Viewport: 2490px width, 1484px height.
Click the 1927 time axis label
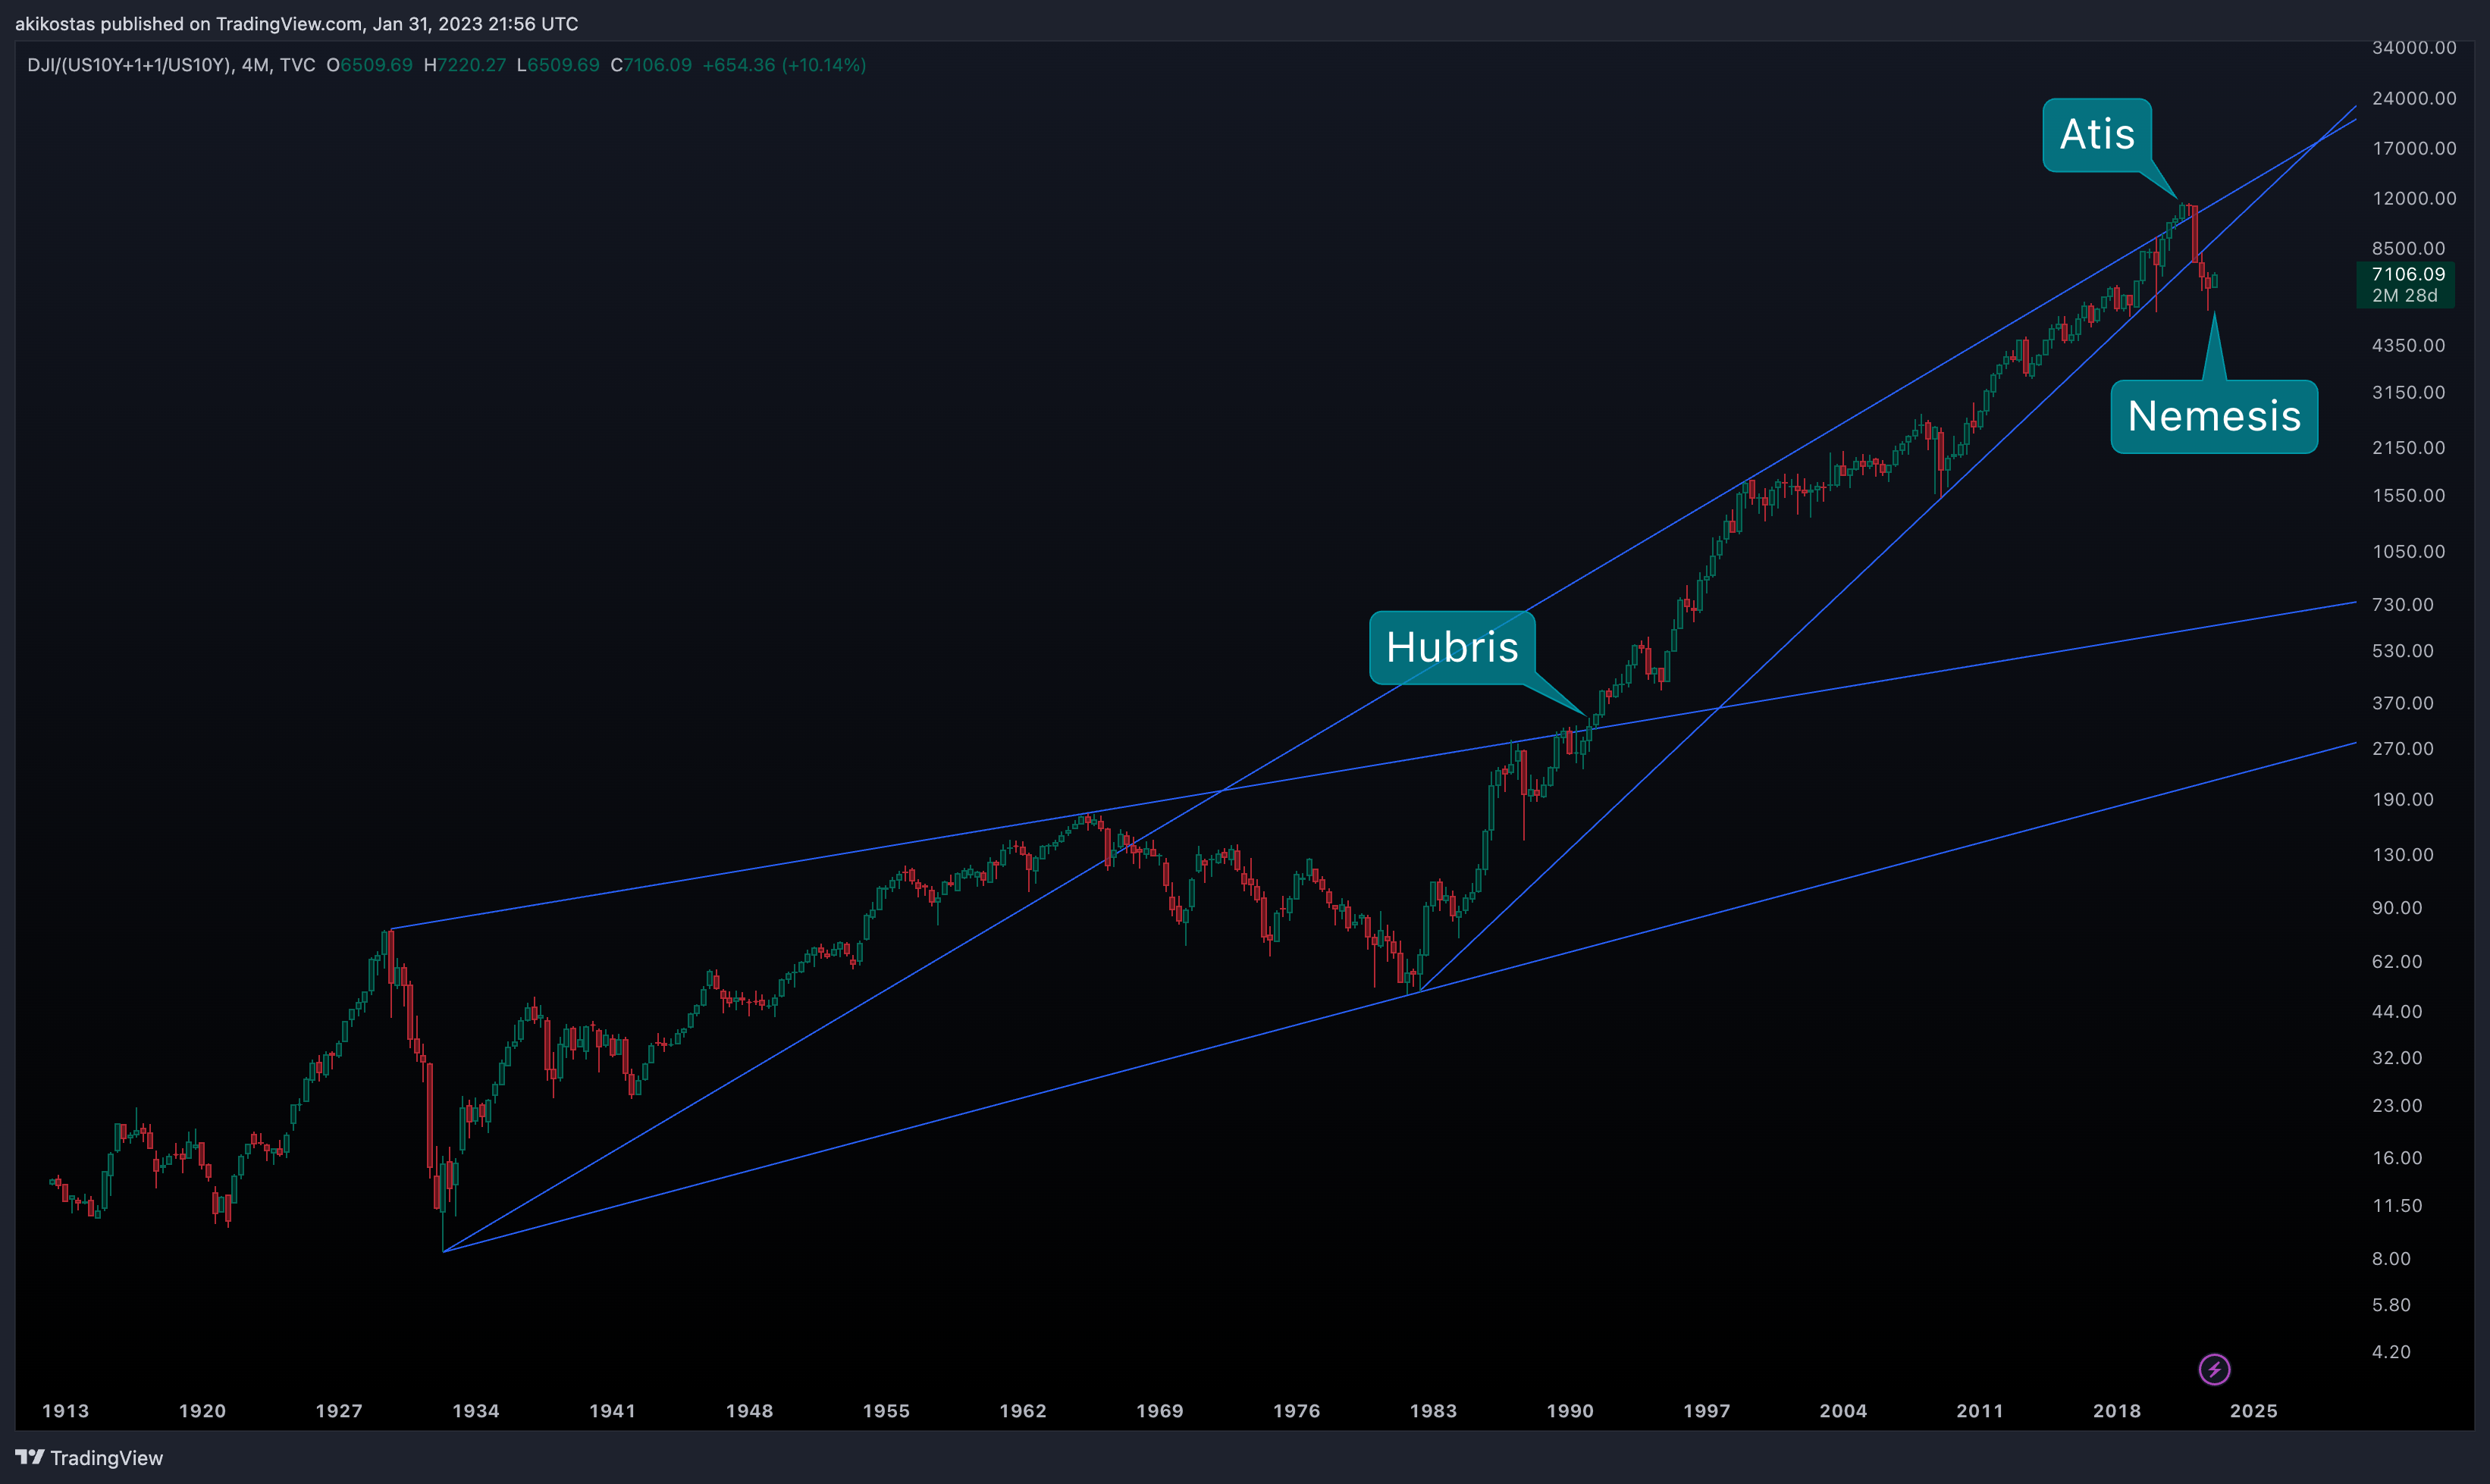coord(339,1411)
